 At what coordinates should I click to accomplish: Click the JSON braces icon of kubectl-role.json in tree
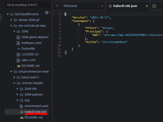(x=22, y=112)
